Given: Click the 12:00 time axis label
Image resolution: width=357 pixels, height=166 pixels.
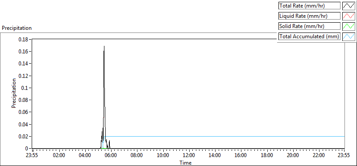Looking at the screenshot, I should 189,156.
